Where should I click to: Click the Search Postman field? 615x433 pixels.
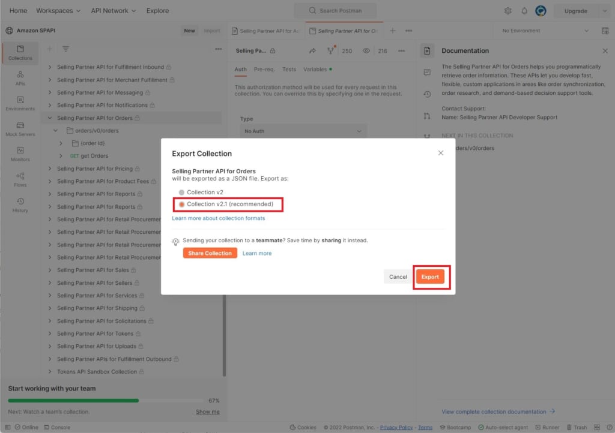point(335,11)
